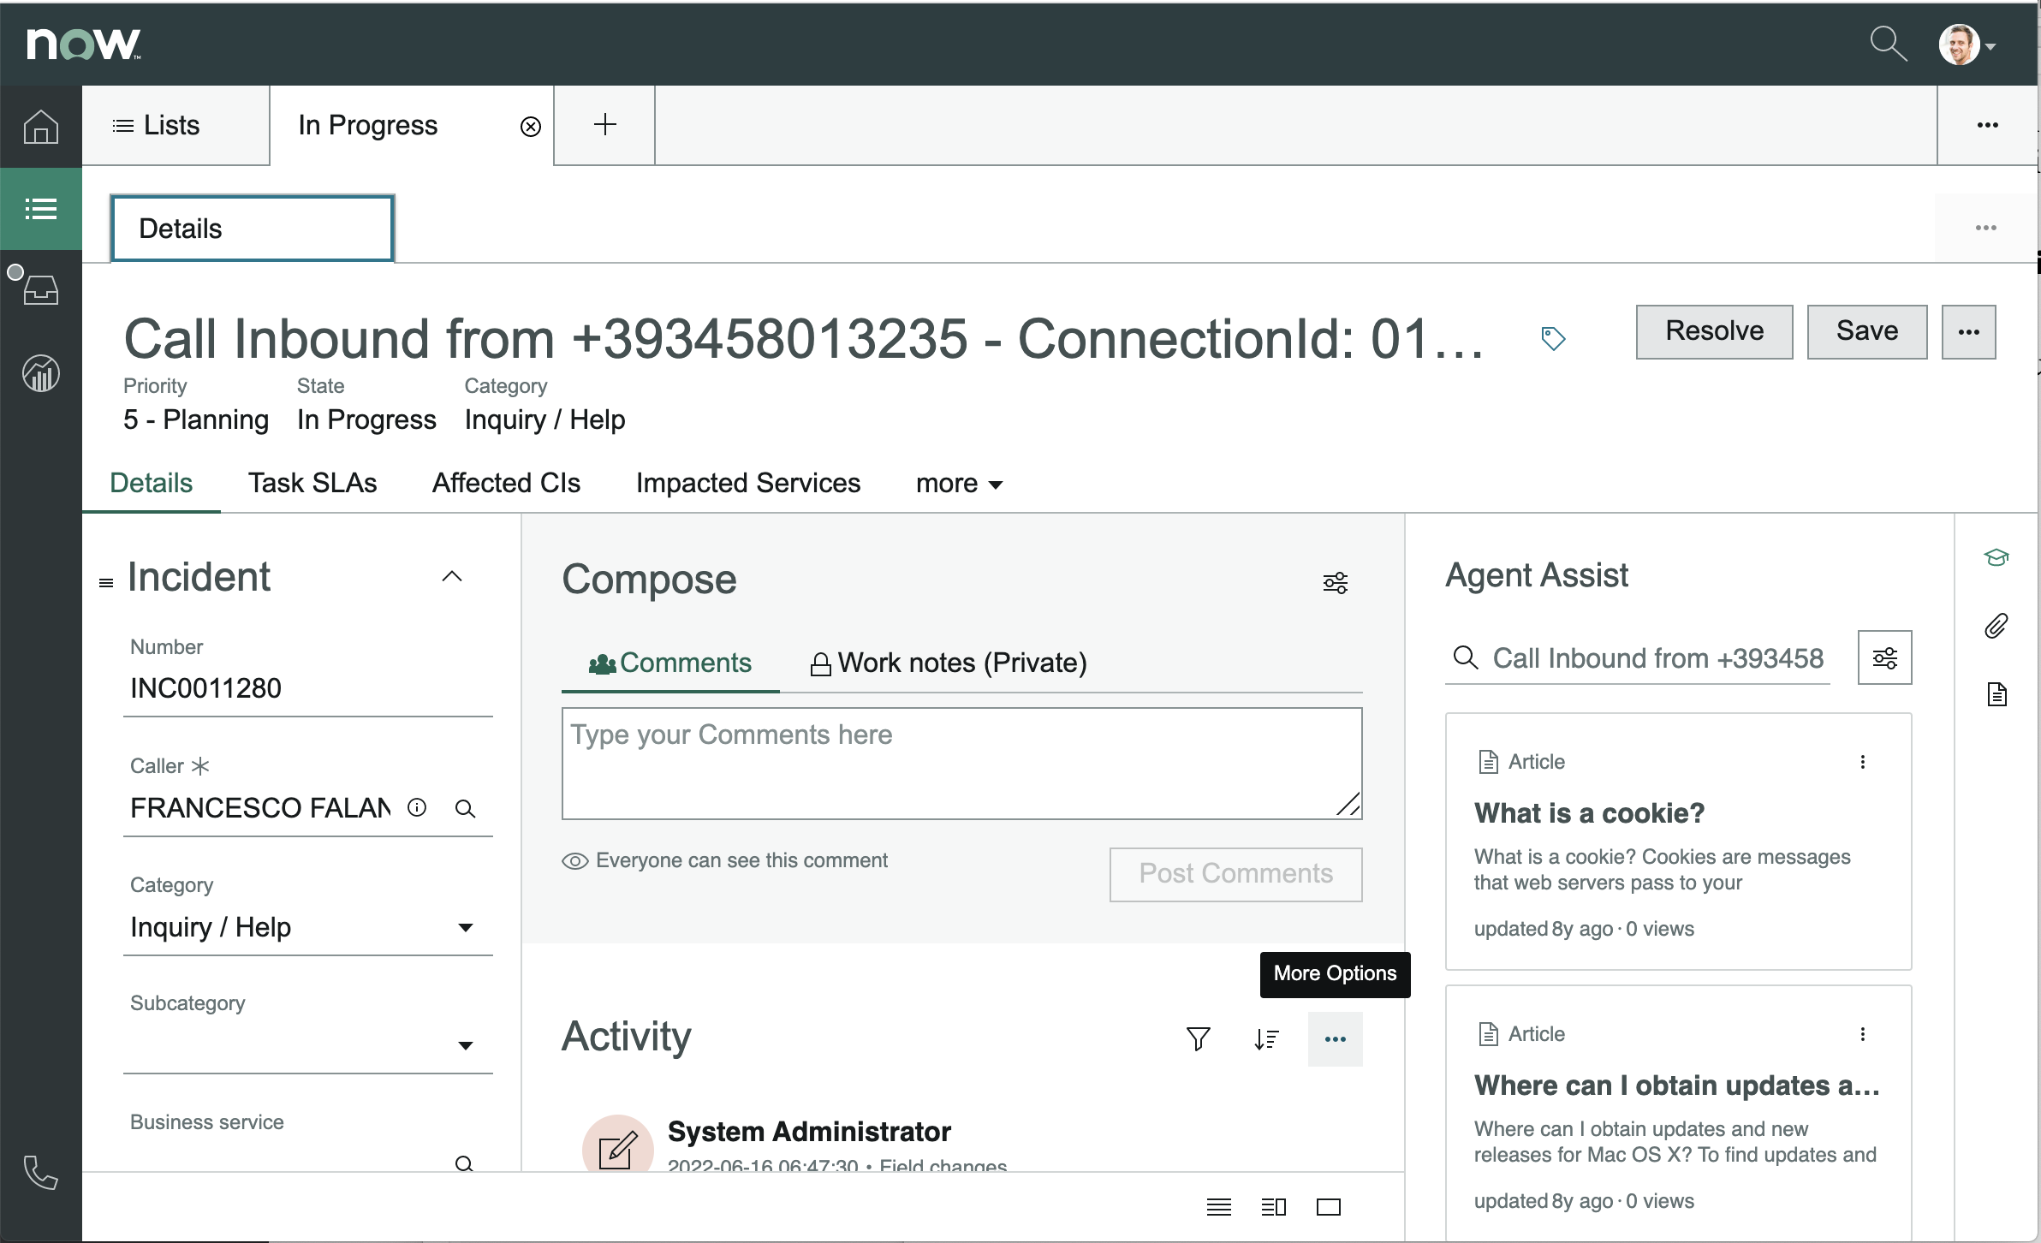Open the attachments paperclip icon

click(1996, 626)
